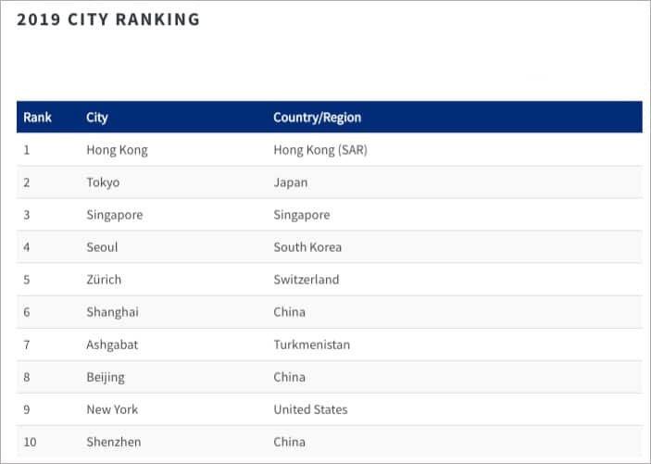Select the Tokyo city cell
This screenshot has height=464, width=651.
[103, 182]
